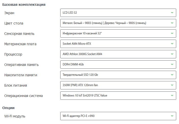Expand Накопители памяти SSD 120 Gb dropdown
This screenshot has height=124, width=179.
coord(118,75)
